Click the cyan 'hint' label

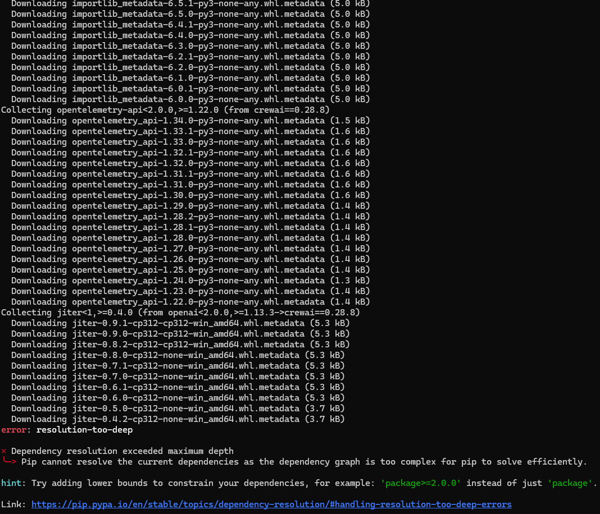coord(11,483)
